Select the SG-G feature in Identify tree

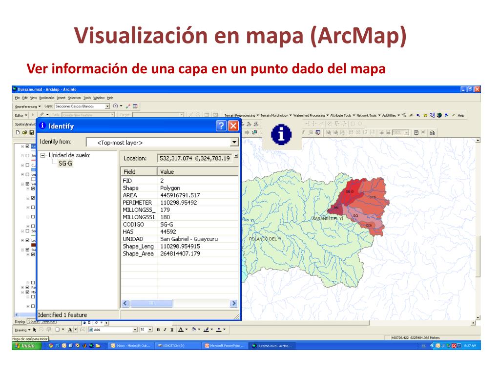coord(65,163)
